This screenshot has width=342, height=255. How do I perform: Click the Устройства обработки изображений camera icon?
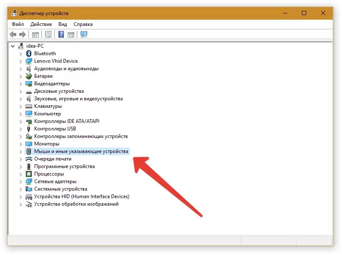coord(29,204)
